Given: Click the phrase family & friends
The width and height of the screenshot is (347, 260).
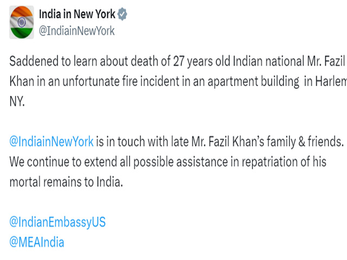Looking at the screenshot, I should 305,142.
